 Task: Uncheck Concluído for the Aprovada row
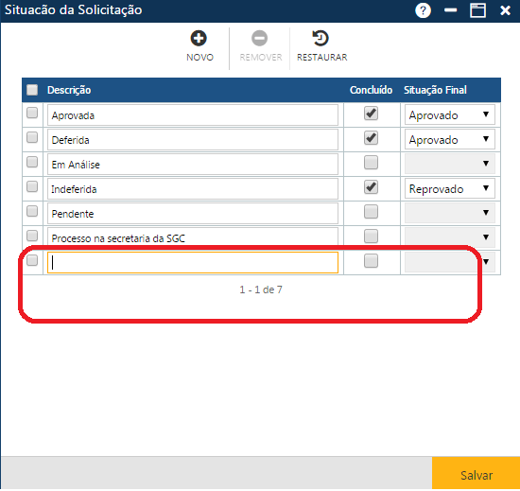click(371, 114)
